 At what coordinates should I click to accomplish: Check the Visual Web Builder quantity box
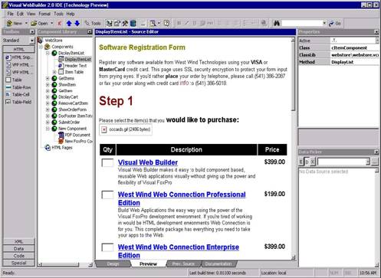click(107, 163)
